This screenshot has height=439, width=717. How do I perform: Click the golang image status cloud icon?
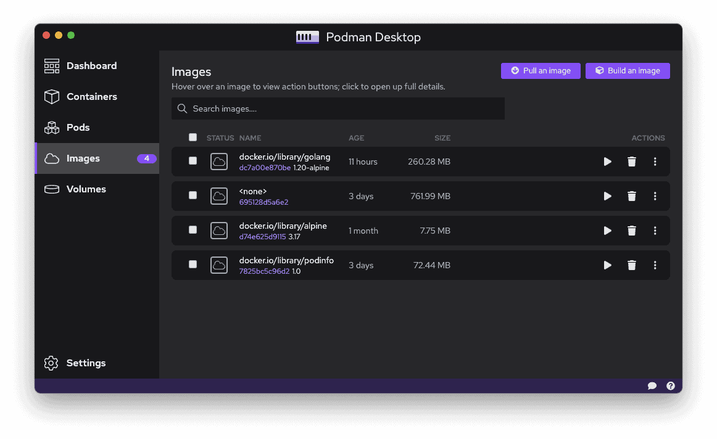pos(219,162)
